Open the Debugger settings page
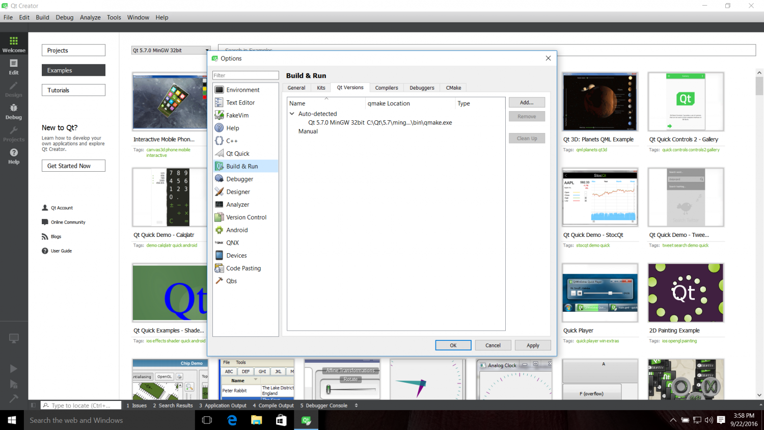764x430 pixels. [239, 179]
